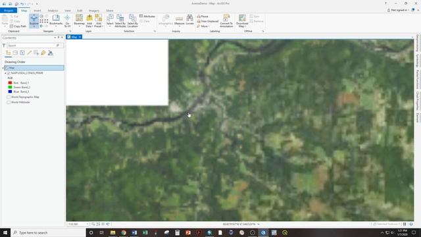Pause labeling
Screen dimensions: 421x237
203,16
